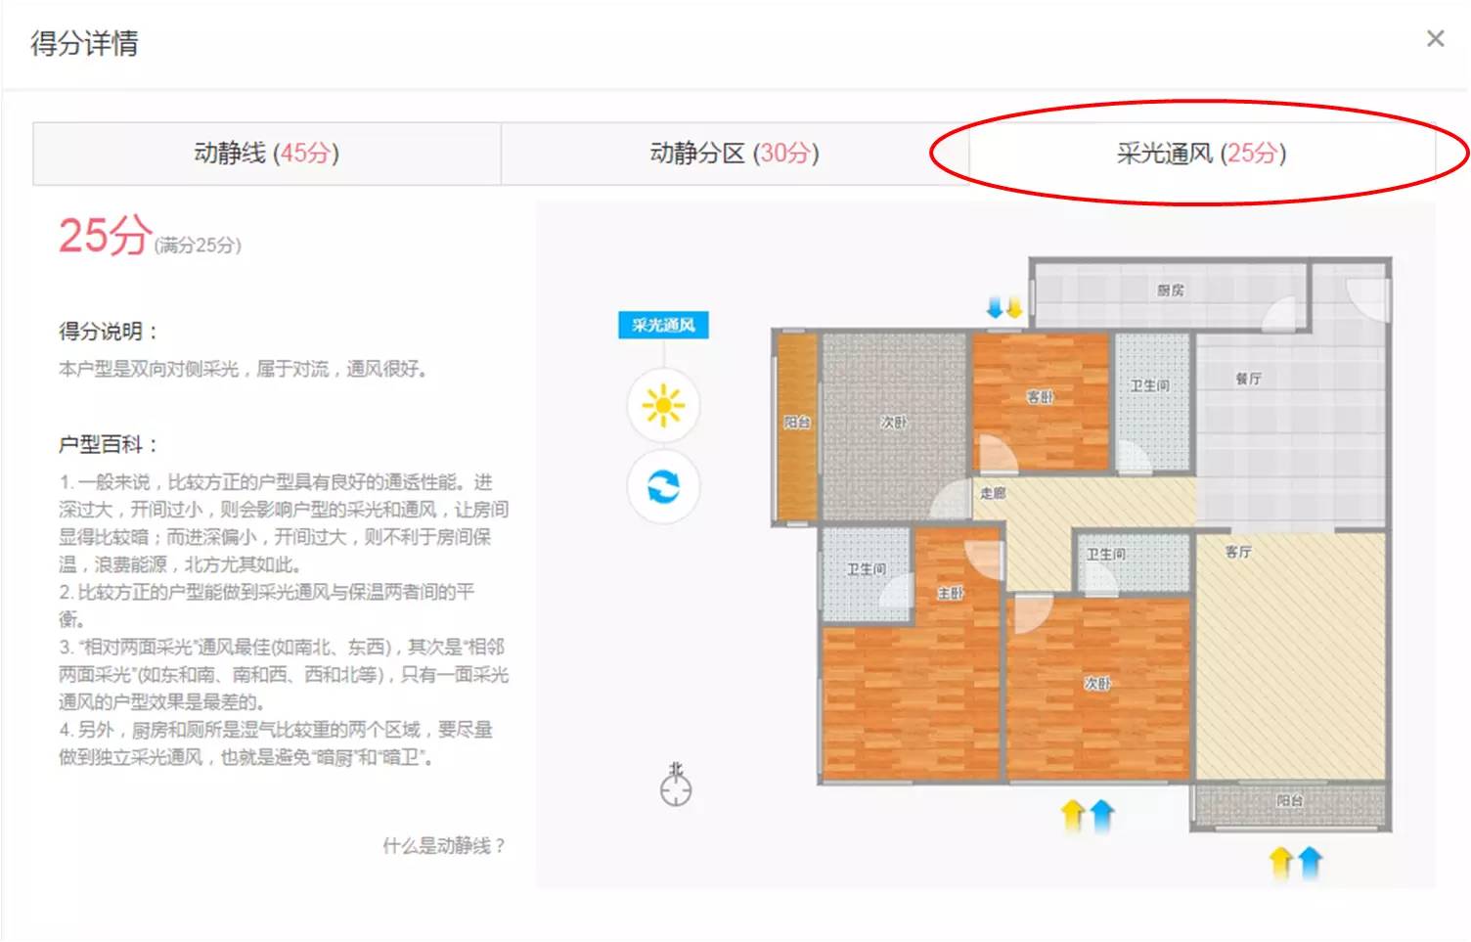Click the left 阳台 balcony label
Image resolution: width=1471 pixels, height=942 pixels.
pos(797,423)
